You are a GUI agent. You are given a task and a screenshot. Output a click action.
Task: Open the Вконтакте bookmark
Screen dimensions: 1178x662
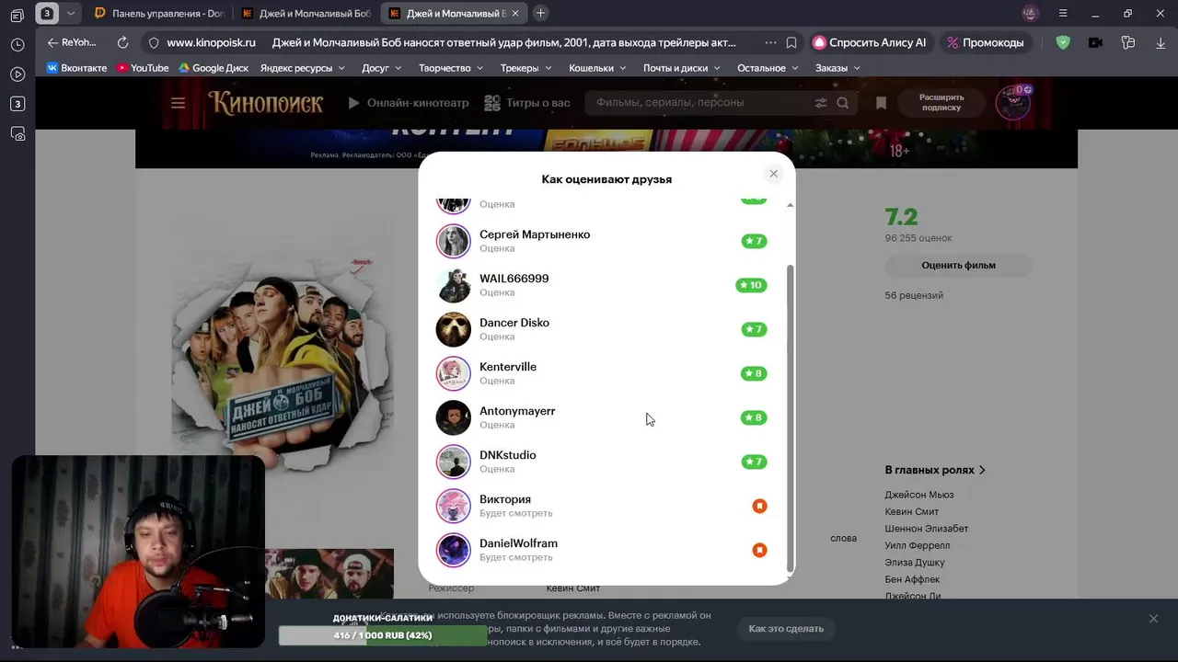pyautogui.click(x=76, y=68)
